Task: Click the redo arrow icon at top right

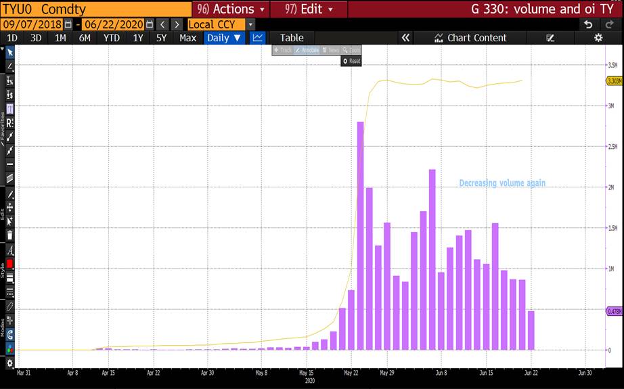Action: coord(609,24)
